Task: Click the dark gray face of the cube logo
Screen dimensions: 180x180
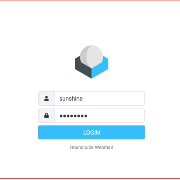Action: [x=83, y=68]
